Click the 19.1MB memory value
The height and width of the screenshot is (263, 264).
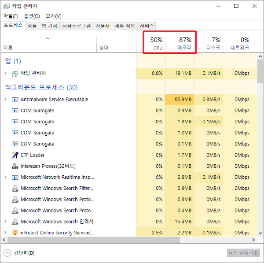click(x=183, y=73)
